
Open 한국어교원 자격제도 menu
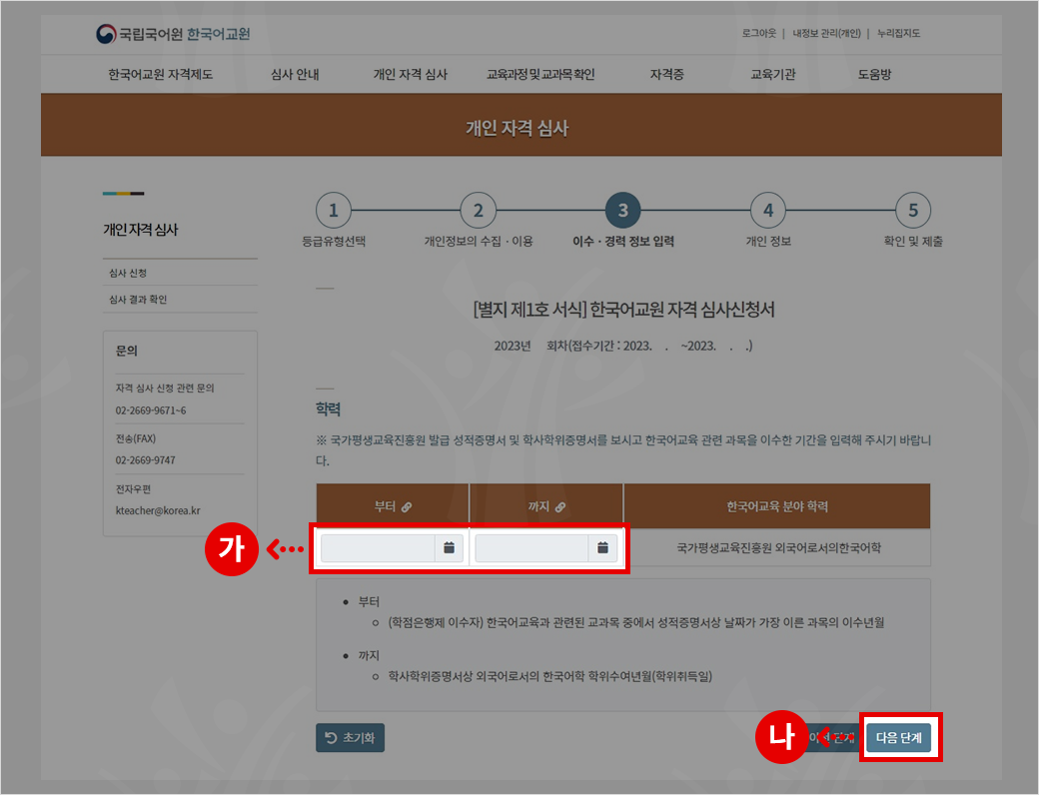(x=161, y=75)
